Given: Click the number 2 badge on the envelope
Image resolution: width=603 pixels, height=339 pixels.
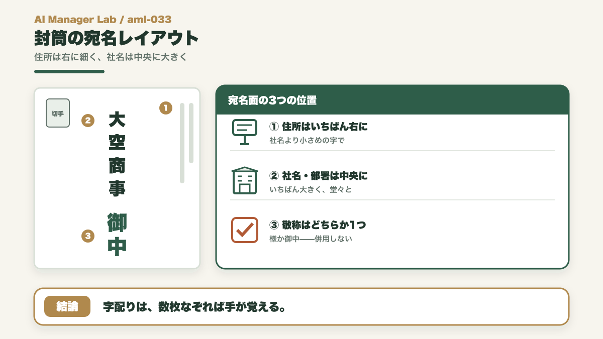Looking at the screenshot, I should pyautogui.click(x=88, y=121).
